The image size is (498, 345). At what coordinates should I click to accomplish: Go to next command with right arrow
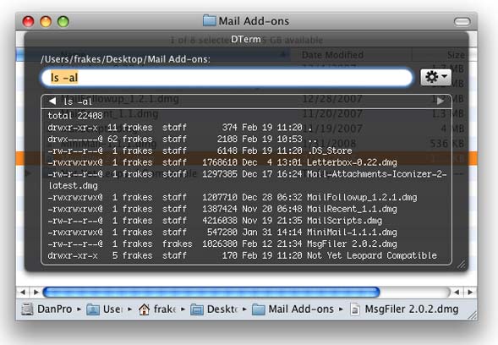coord(441,101)
